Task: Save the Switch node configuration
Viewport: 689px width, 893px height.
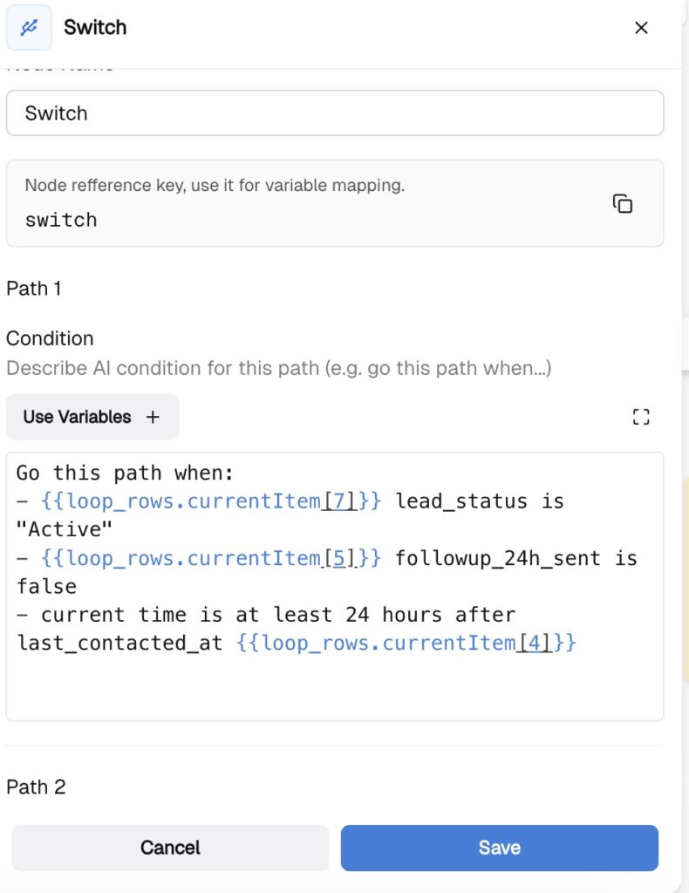Action: coord(499,848)
